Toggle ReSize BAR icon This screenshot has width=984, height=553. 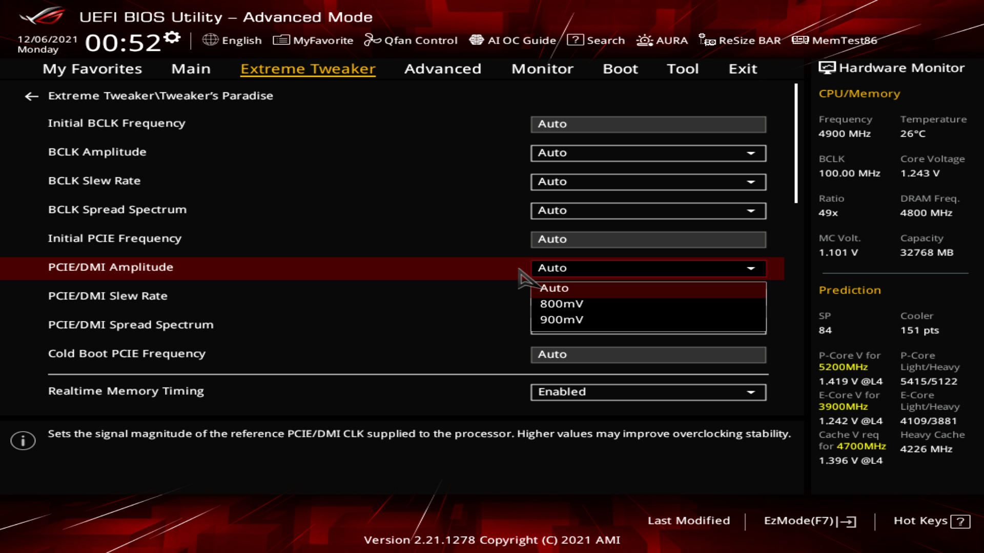coord(707,40)
